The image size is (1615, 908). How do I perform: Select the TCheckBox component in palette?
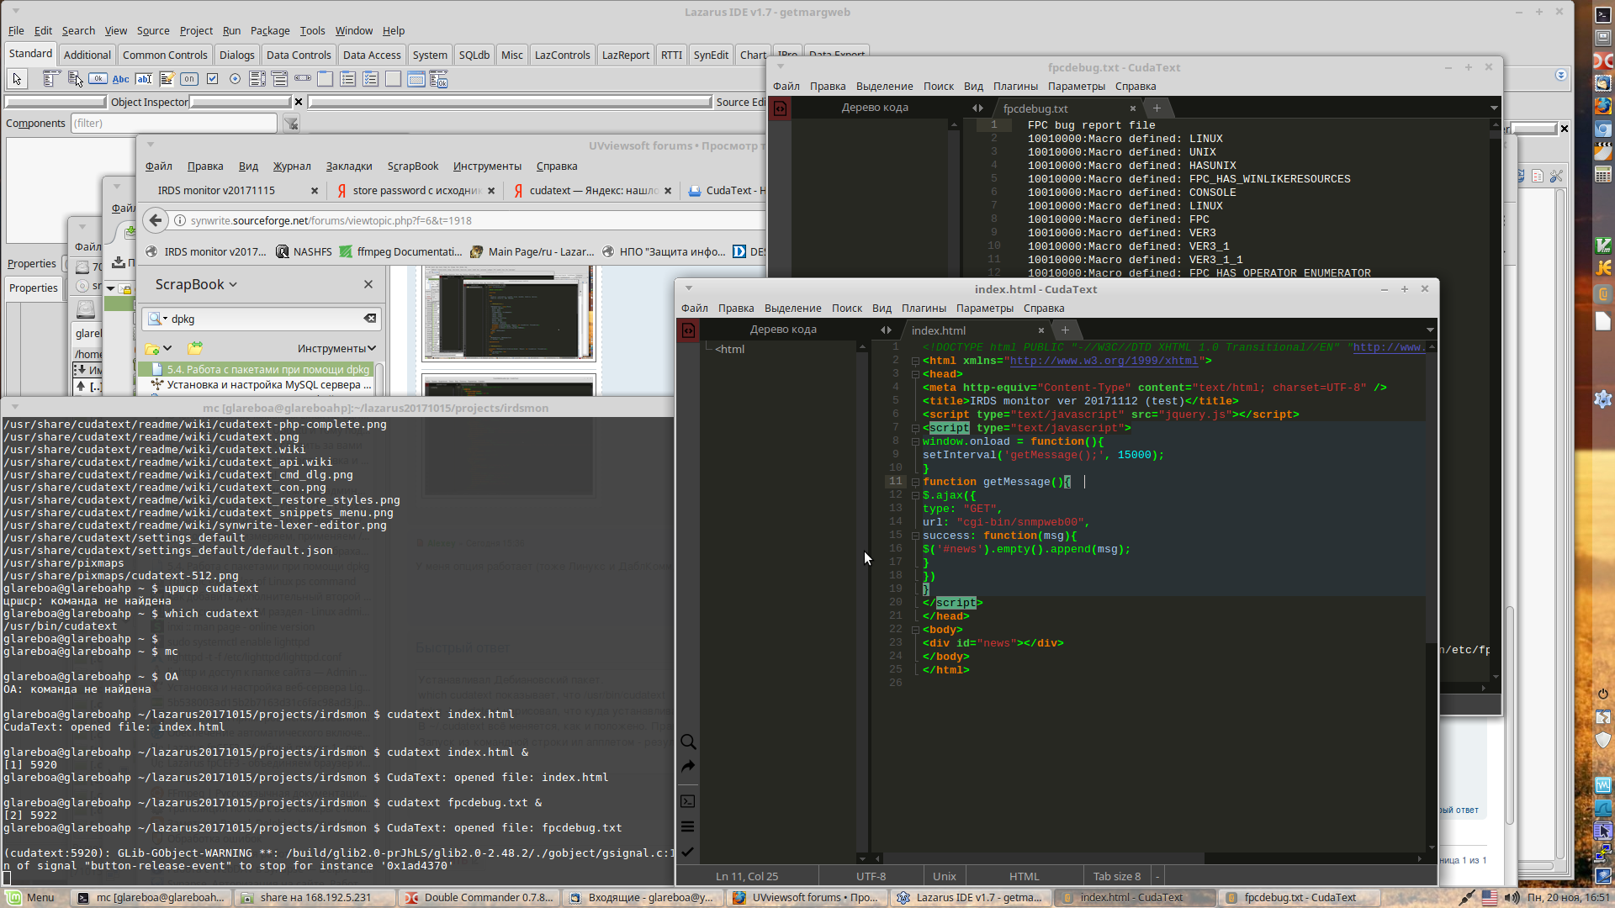(x=212, y=79)
